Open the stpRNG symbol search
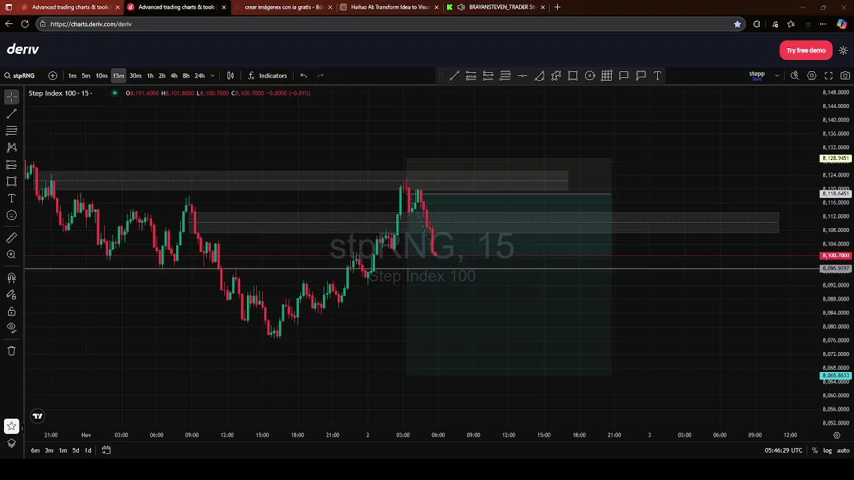Viewport: 854px width, 480px height. (x=20, y=75)
